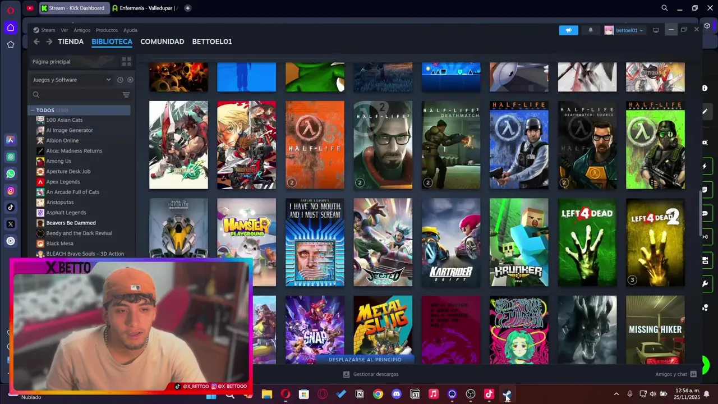
Task: Open the BETTOEL01 profile tab
Action: click(x=212, y=42)
